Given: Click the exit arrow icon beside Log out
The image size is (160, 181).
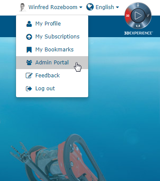Looking at the screenshot, I should tap(29, 89).
